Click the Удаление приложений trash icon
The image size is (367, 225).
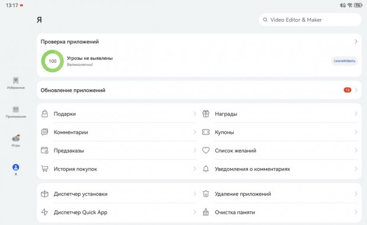click(206, 194)
